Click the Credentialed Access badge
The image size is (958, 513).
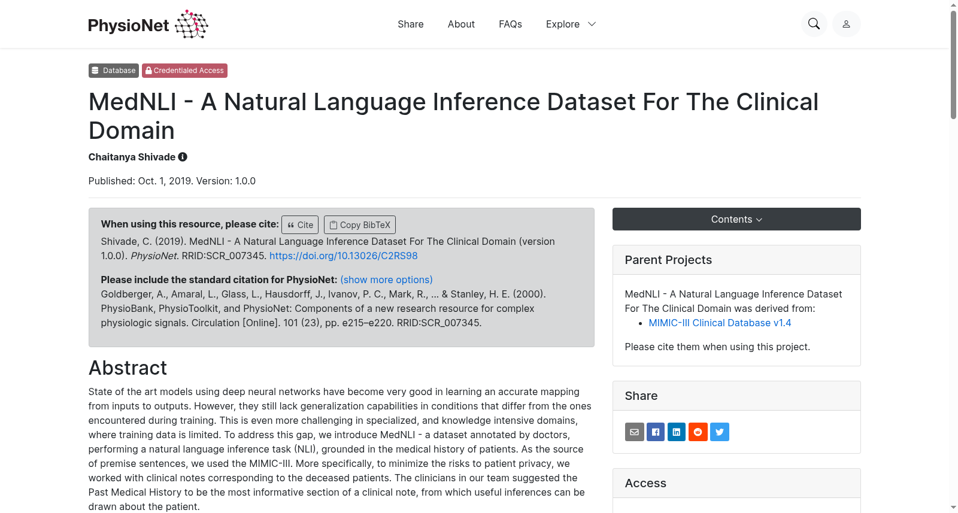184,71
